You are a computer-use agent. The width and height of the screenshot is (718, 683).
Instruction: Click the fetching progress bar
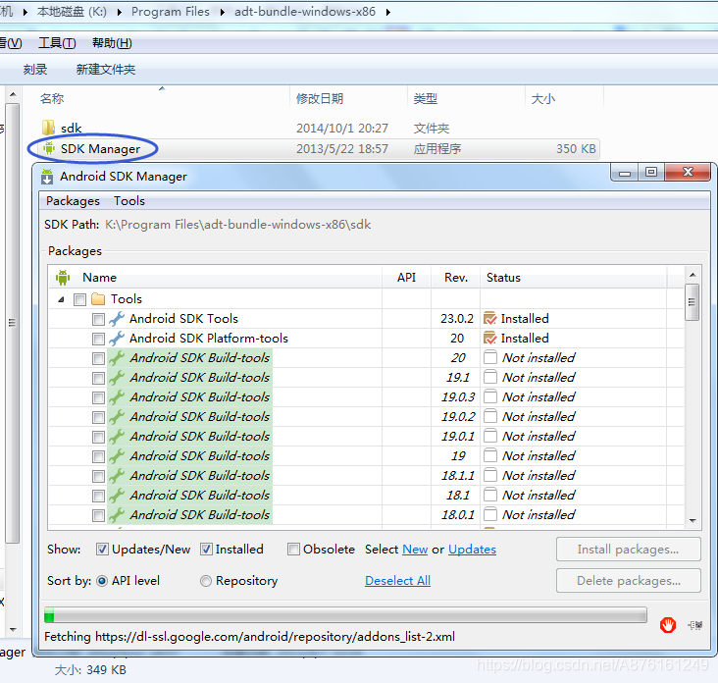345,614
